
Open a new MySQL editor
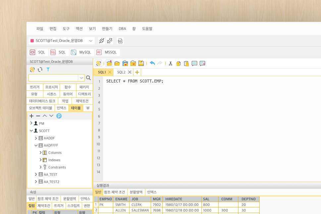[x=81, y=52]
